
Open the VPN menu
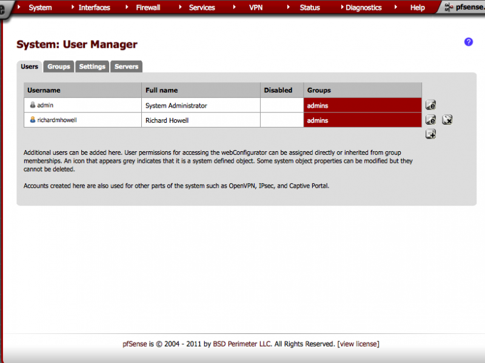tap(256, 7)
